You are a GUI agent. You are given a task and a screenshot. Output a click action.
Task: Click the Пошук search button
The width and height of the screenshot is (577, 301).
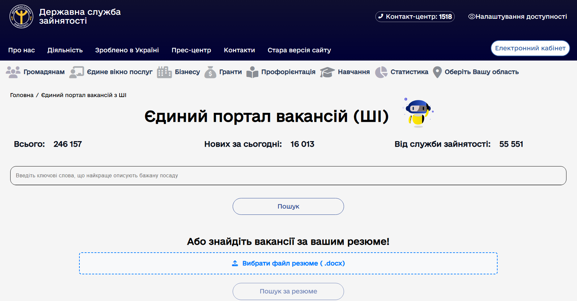tap(288, 206)
